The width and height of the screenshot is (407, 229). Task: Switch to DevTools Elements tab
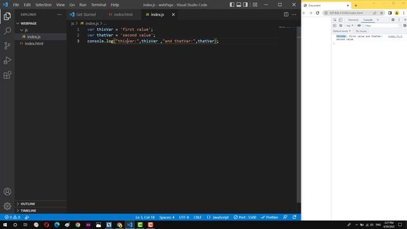tap(353, 20)
